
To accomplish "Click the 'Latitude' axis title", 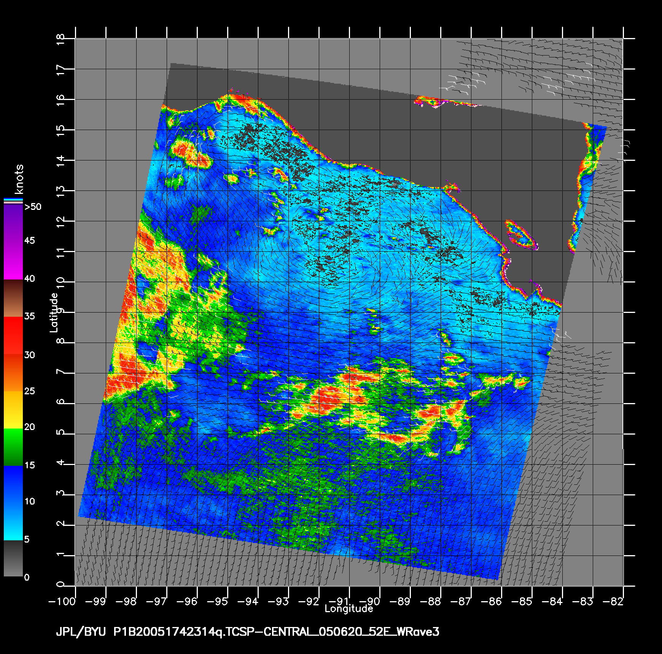I will click(x=54, y=313).
